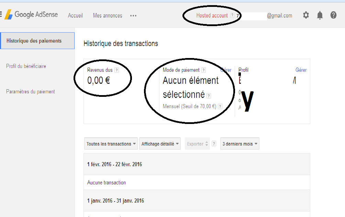
Task: Open the settings gear icon
Action: 306,15
